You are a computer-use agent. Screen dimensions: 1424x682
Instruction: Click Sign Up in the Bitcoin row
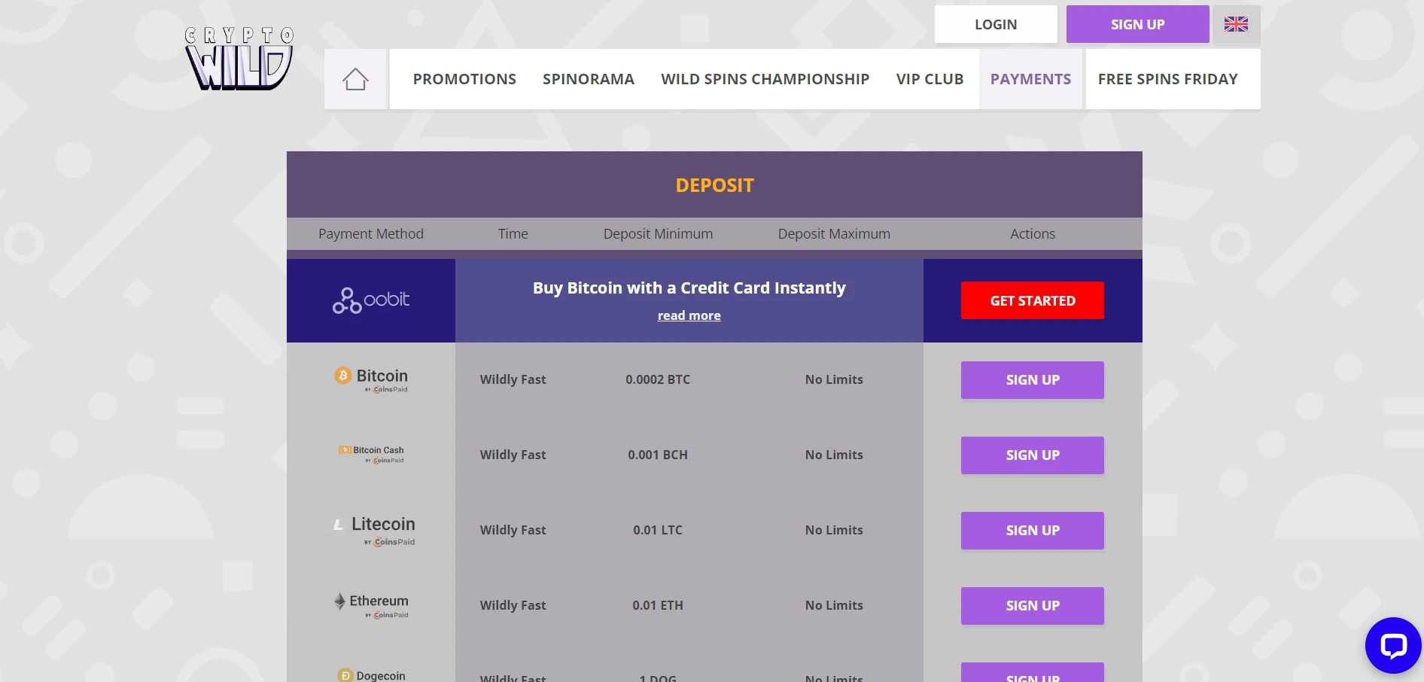(1033, 380)
